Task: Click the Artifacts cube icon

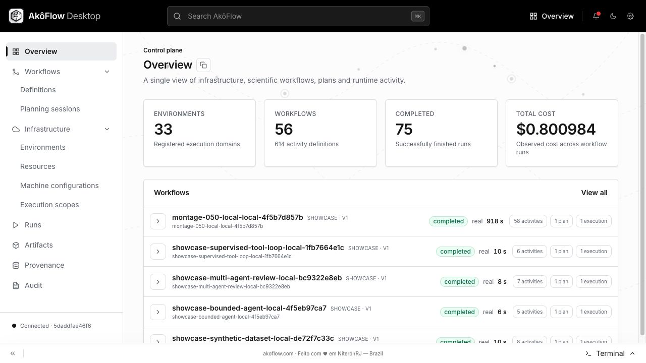Action: pyautogui.click(x=16, y=245)
